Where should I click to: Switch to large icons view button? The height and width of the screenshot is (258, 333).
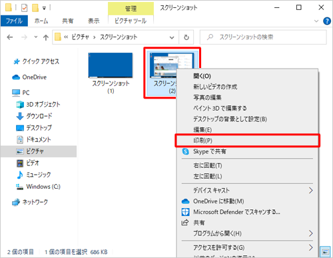click(326, 252)
